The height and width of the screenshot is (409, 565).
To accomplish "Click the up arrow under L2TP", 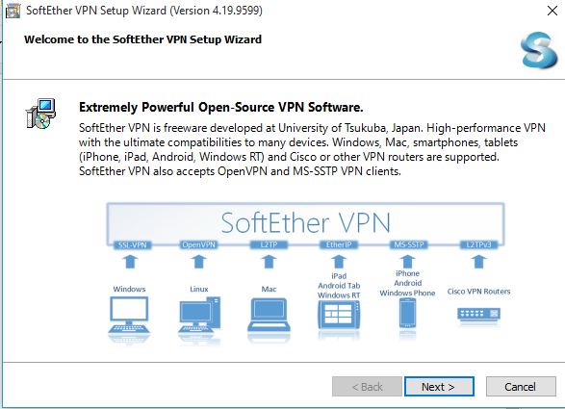I will [x=269, y=262].
